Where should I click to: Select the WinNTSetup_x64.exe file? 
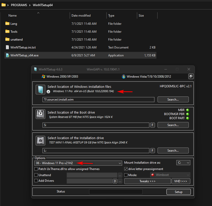(80, 55)
